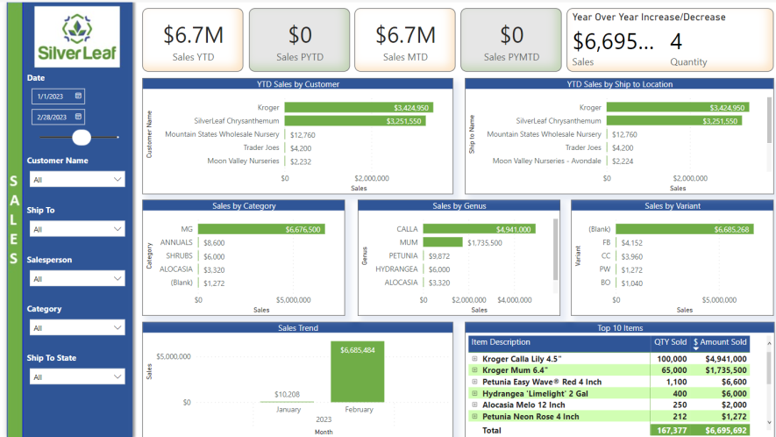Expand Hydrangea 'Limelight' 2 Gal row
Image resolution: width=776 pixels, height=437 pixels.
[474, 393]
